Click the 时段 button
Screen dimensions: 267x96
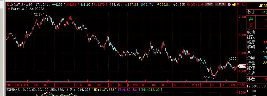(x=209, y=4)
